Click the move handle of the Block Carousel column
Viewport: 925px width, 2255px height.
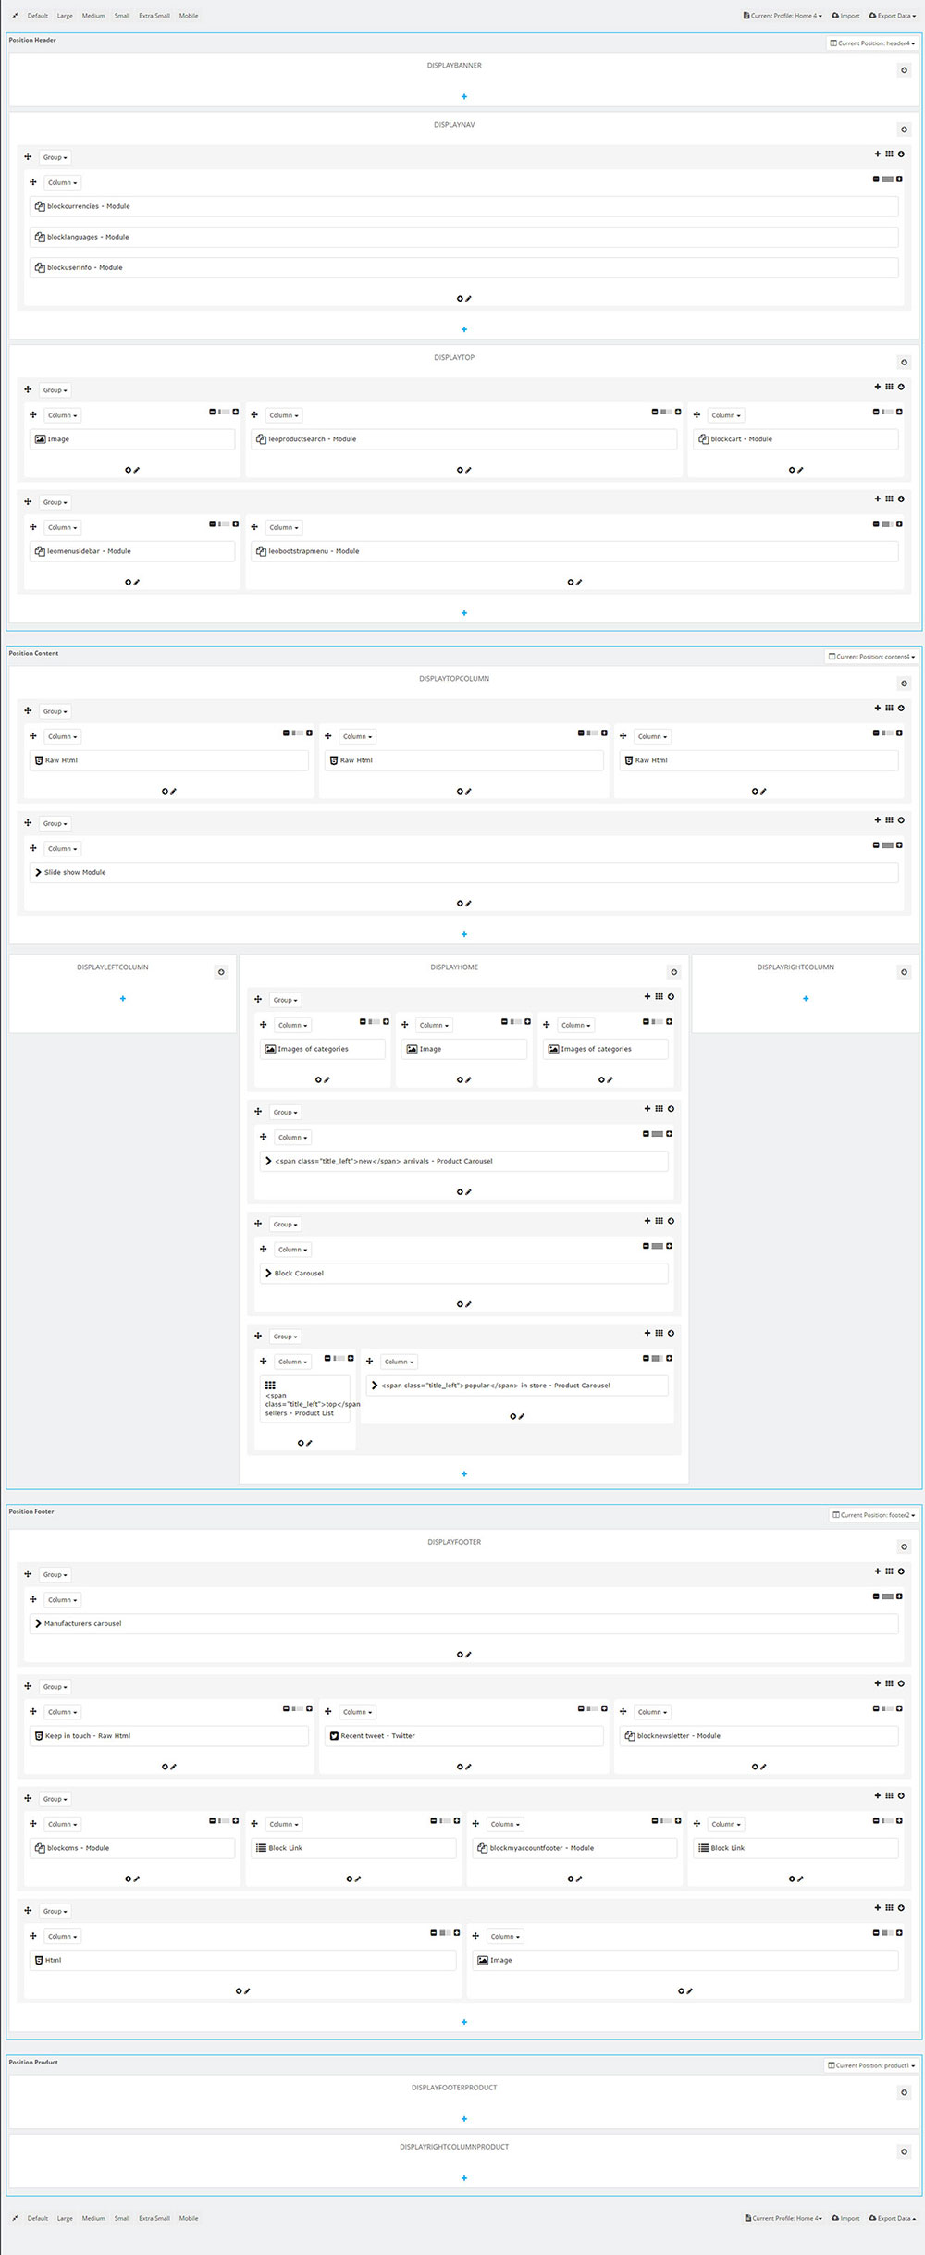point(264,1249)
